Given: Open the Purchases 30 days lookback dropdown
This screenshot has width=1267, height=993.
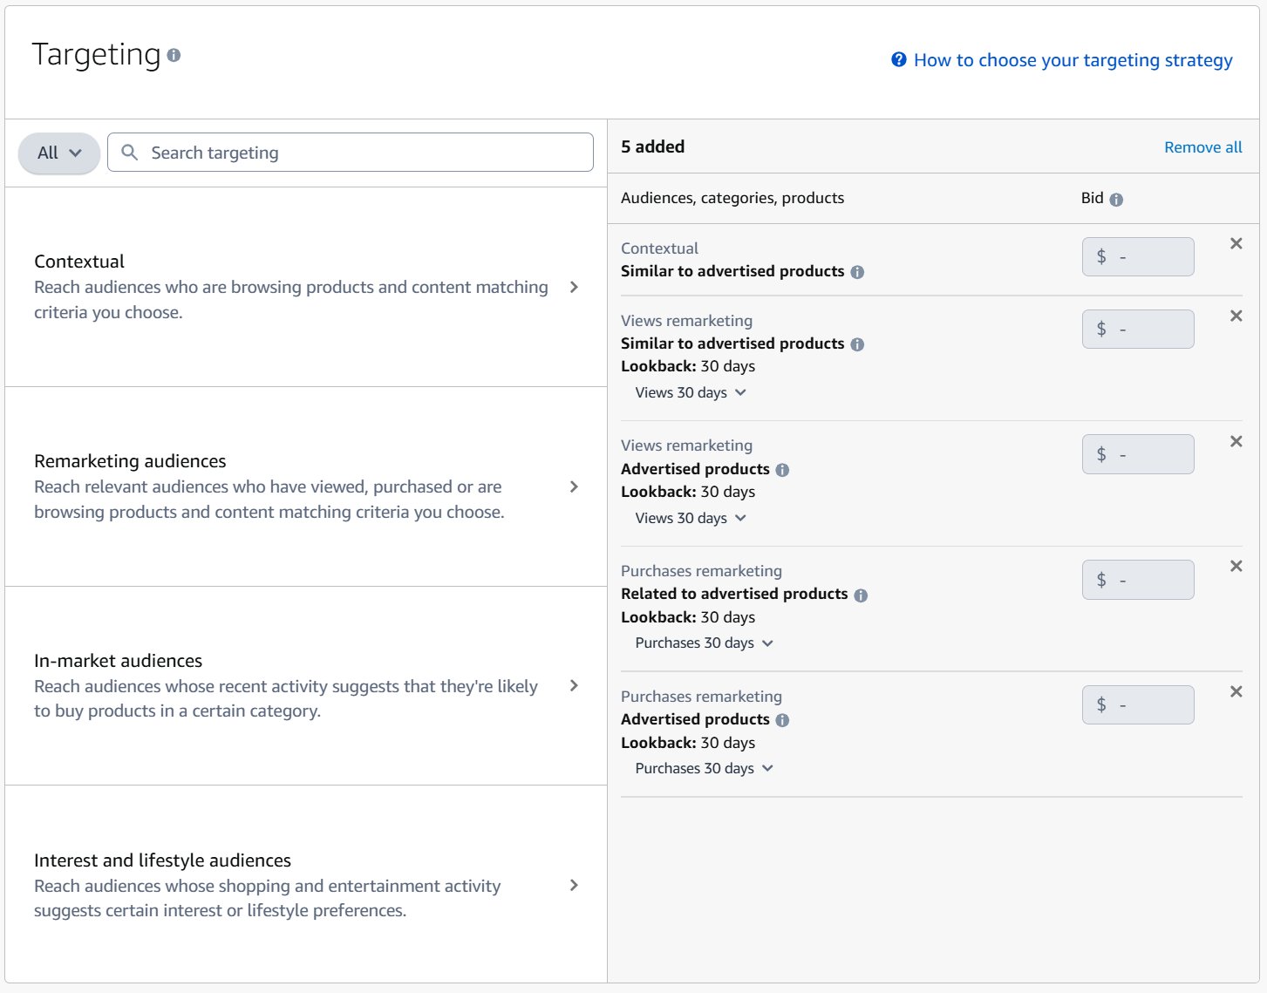Looking at the screenshot, I should click(x=703, y=643).
